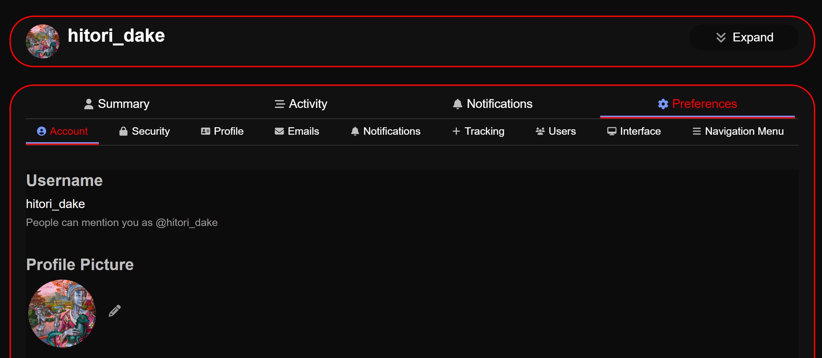Click the hitori_dake heading in the header
The width and height of the screenshot is (822, 358).
116,36
